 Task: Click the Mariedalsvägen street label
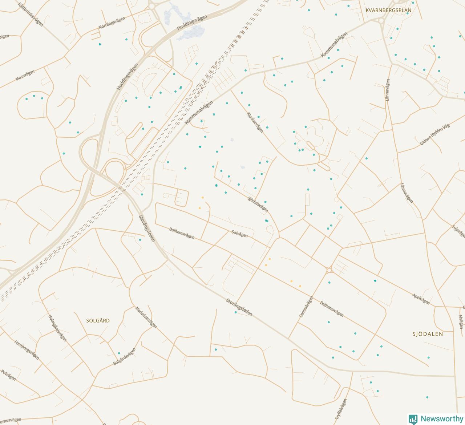click(146, 317)
